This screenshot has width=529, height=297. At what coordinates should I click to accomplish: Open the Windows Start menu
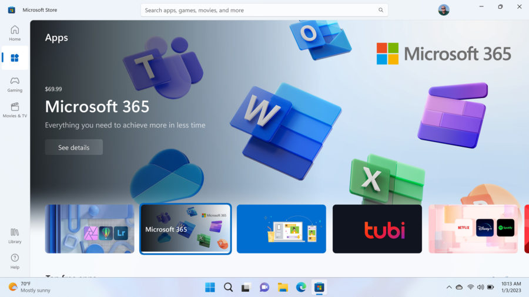[210, 287]
